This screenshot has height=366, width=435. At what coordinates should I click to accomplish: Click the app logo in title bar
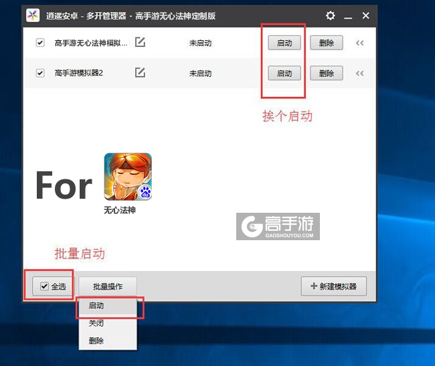pos(33,15)
